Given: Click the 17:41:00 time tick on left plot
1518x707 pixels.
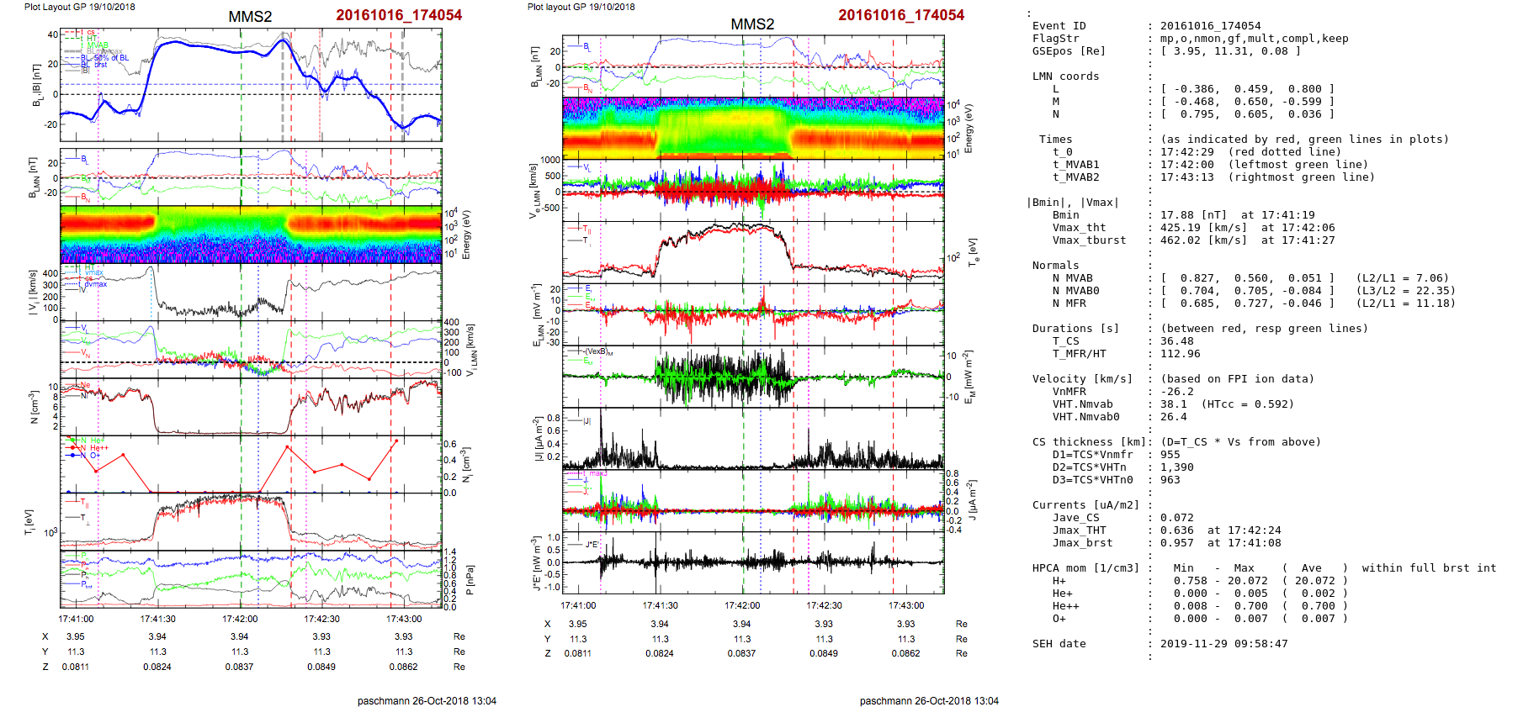Looking at the screenshot, I should (x=76, y=619).
